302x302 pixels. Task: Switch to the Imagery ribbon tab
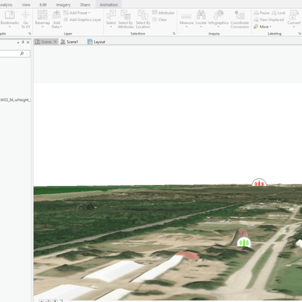point(63,5)
